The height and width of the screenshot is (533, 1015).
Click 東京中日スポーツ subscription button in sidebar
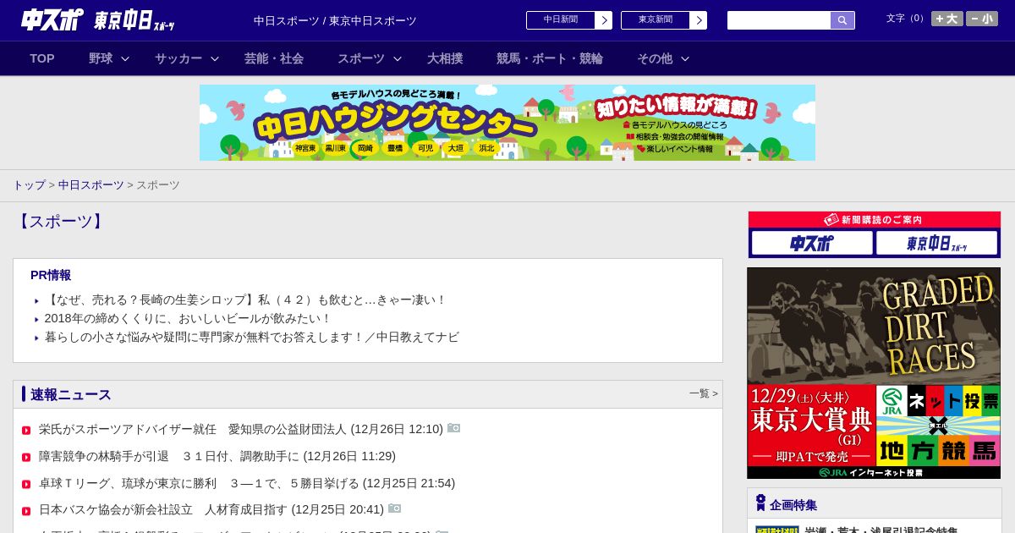(936, 243)
